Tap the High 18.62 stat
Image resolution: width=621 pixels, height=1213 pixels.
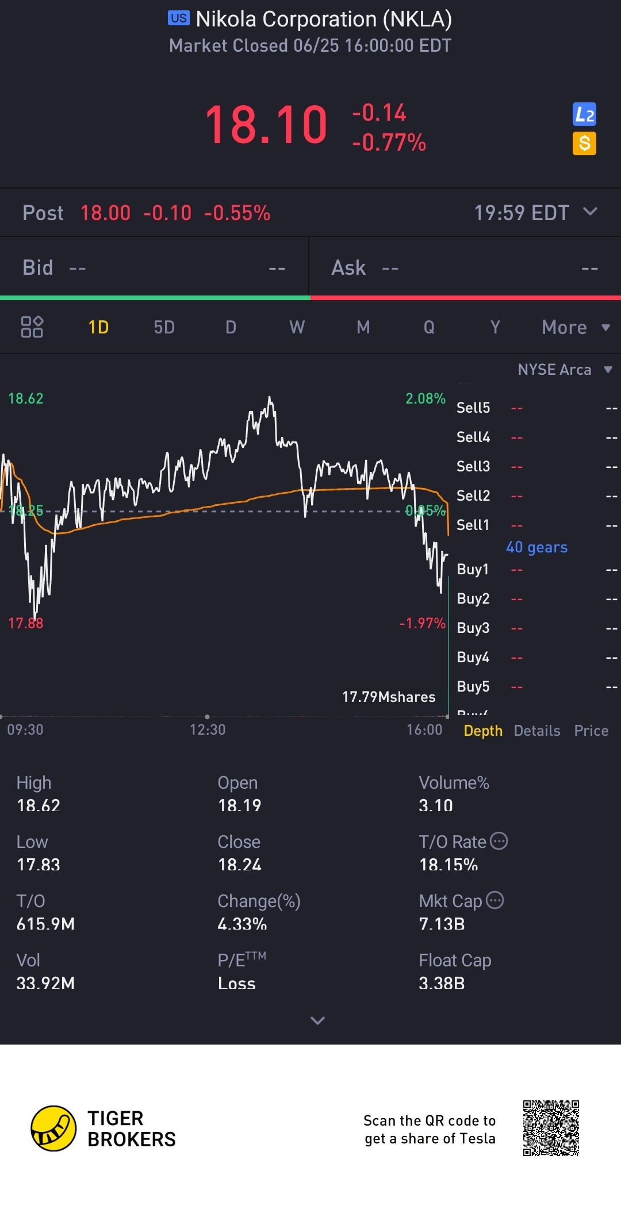coord(38,794)
